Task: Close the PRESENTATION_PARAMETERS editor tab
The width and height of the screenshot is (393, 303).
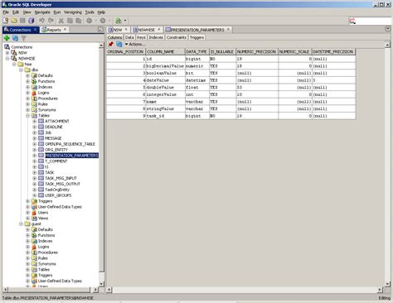Action: (228, 29)
